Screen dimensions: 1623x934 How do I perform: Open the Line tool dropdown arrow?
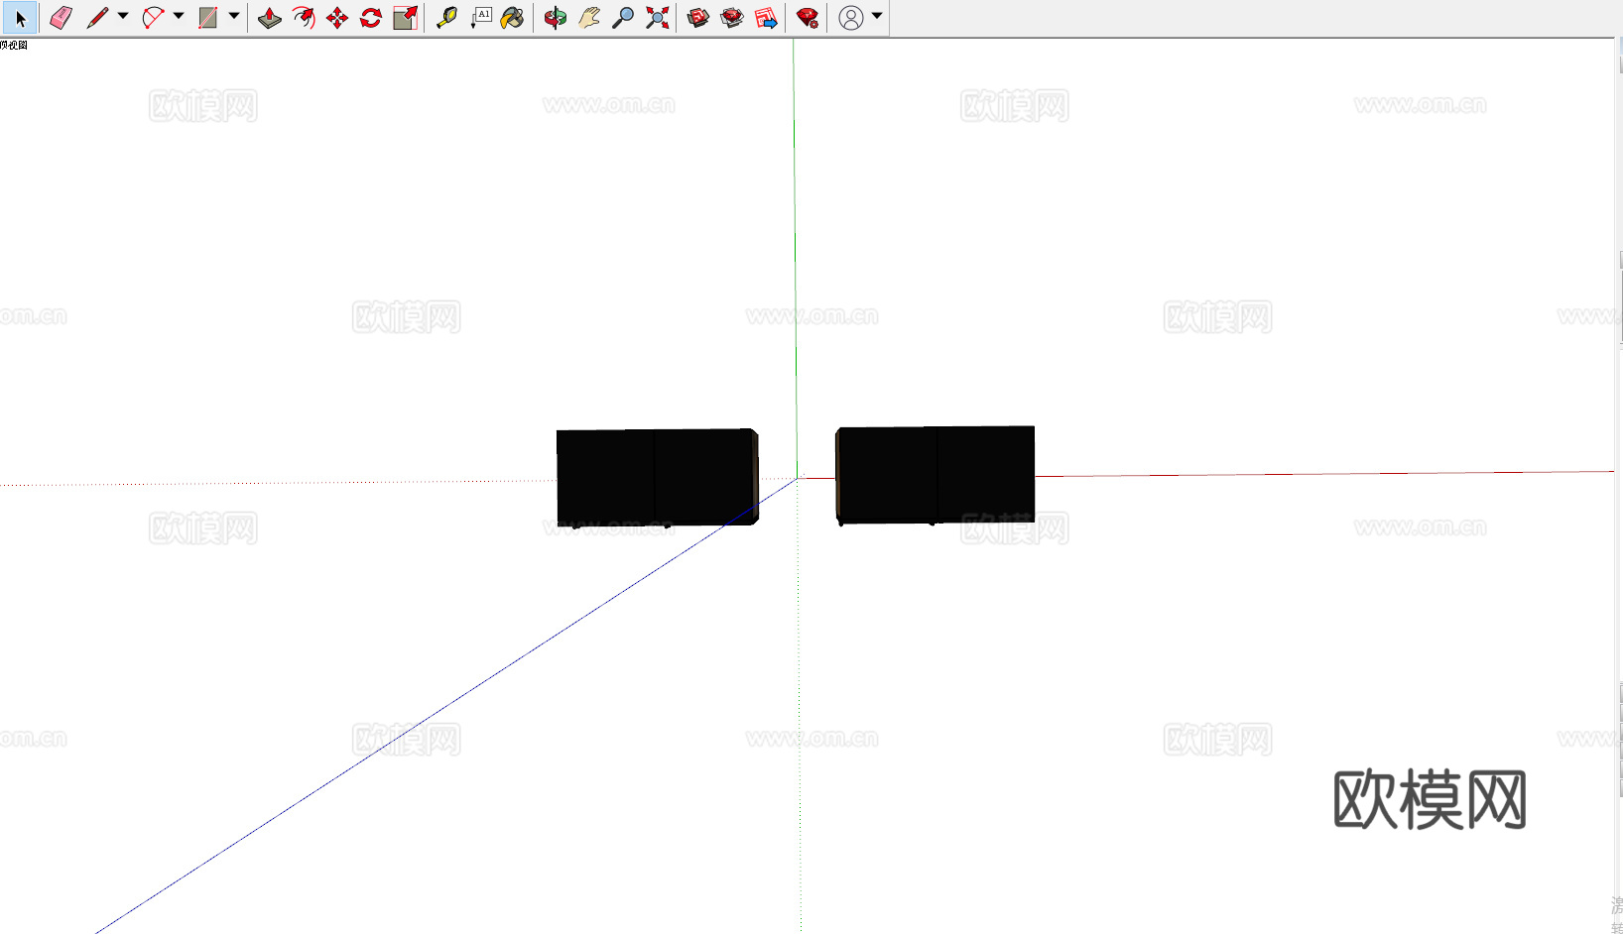click(x=123, y=16)
